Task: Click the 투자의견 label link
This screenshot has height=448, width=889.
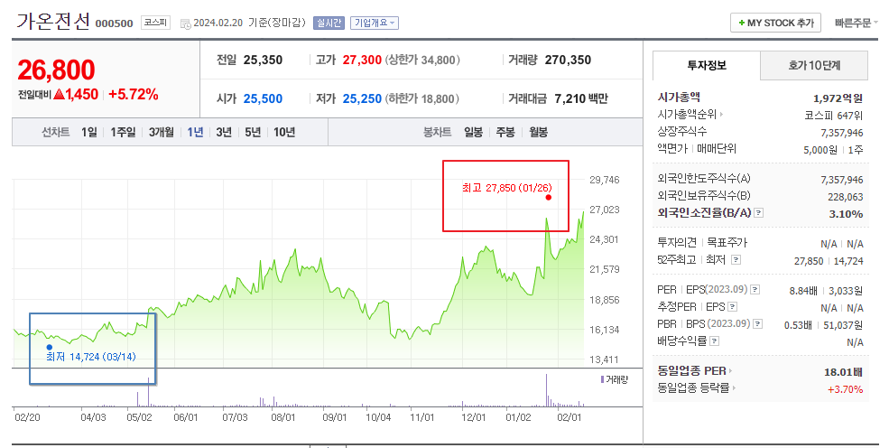Action: (x=677, y=243)
